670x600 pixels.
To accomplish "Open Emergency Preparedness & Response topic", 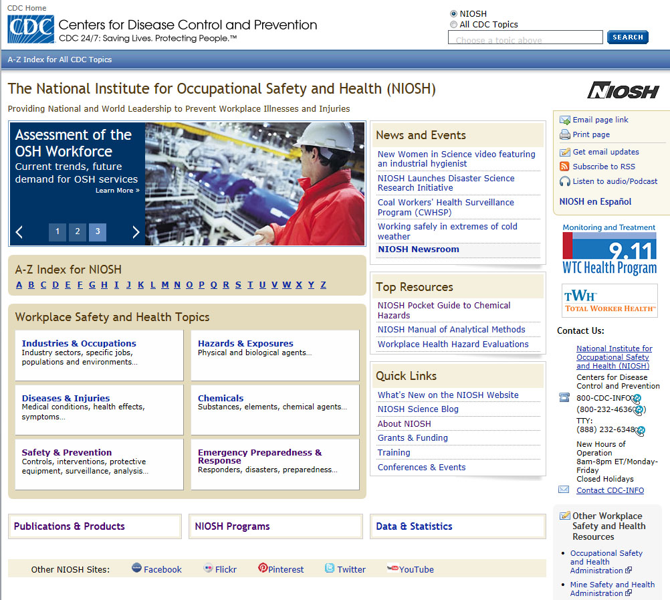I will (260, 456).
